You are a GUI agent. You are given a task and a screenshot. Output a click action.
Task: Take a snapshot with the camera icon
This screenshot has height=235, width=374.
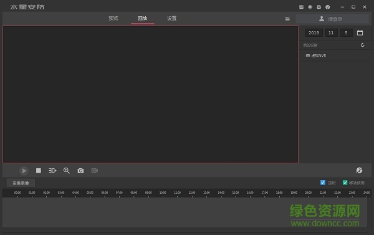click(x=80, y=171)
